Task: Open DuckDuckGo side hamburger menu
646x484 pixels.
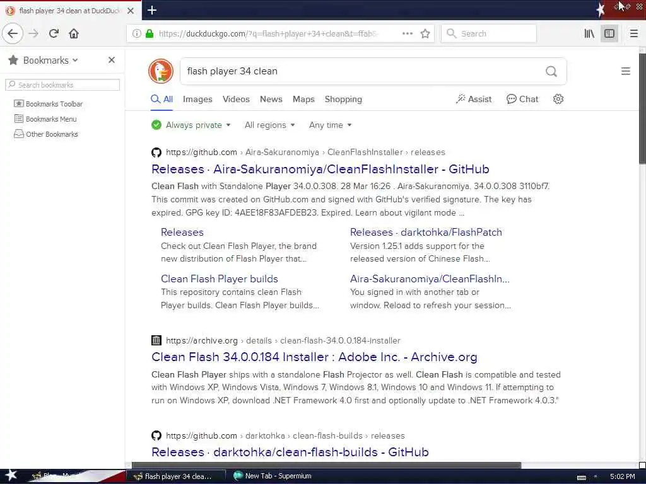Action: (x=625, y=71)
